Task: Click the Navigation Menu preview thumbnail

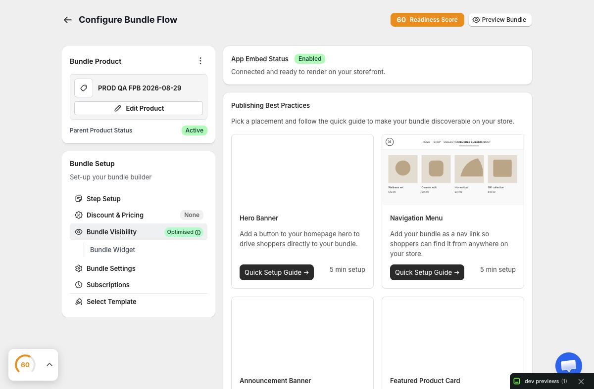Action: (453, 170)
